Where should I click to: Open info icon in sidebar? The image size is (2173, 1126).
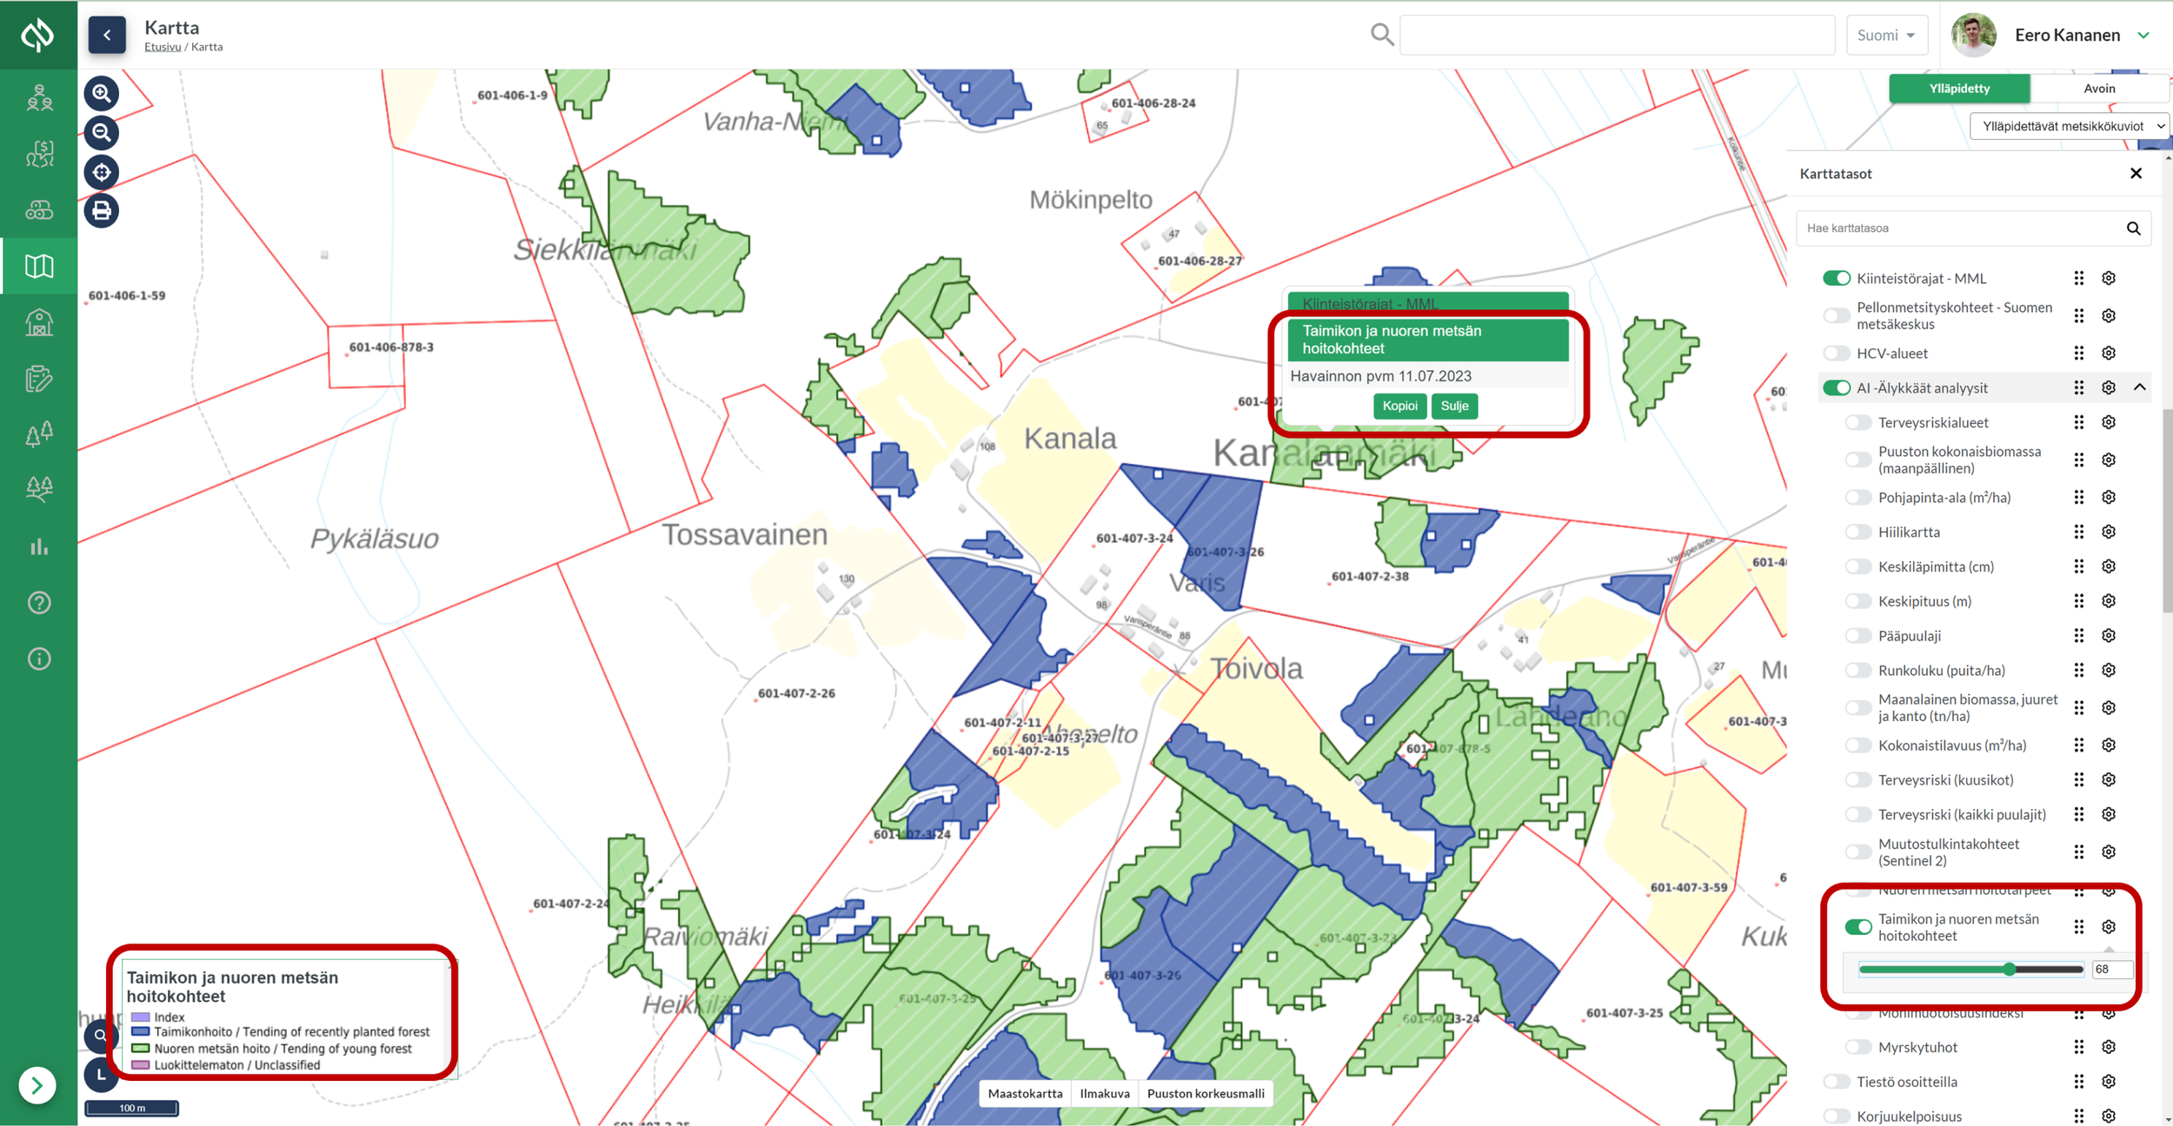coord(39,659)
